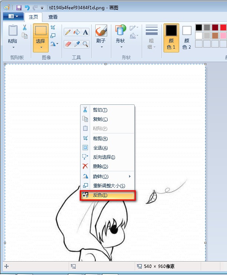Pick the pink color swatch
The width and height of the screenshot is (227, 275).
[x=223, y=36]
